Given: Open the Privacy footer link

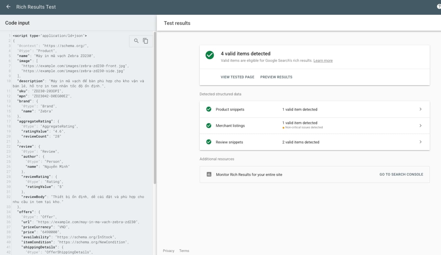Looking at the screenshot, I should click(168, 251).
